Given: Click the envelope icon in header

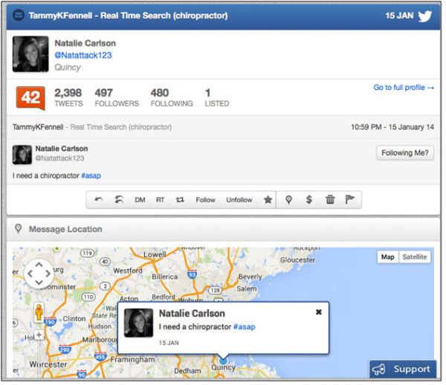Looking at the screenshot, I should coord(19,16).
